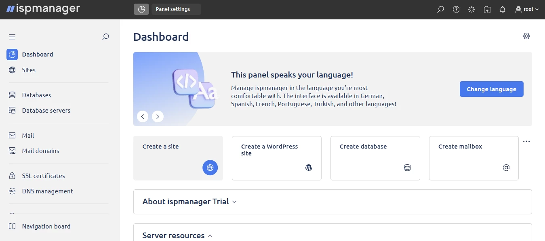This screenshot has height=241, width=545.
Task: Click the mailbox @ icon
Action: [506, 167]
